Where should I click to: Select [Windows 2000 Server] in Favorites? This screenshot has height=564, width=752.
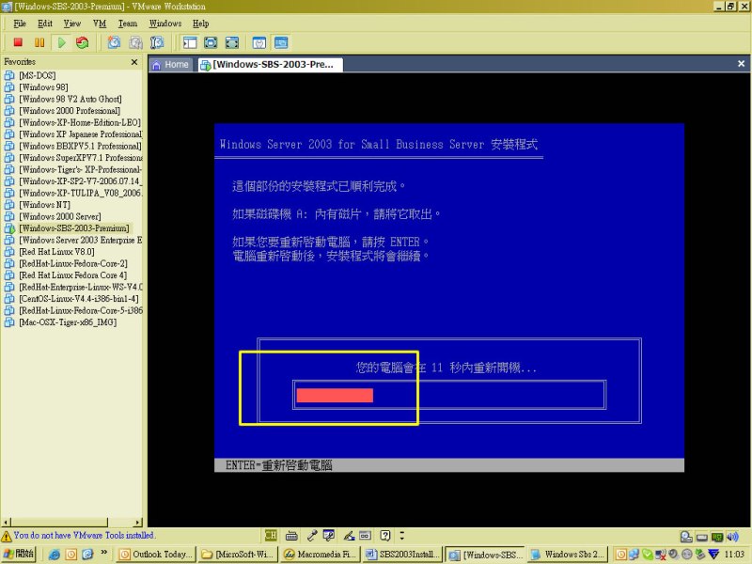coord(59,216)
